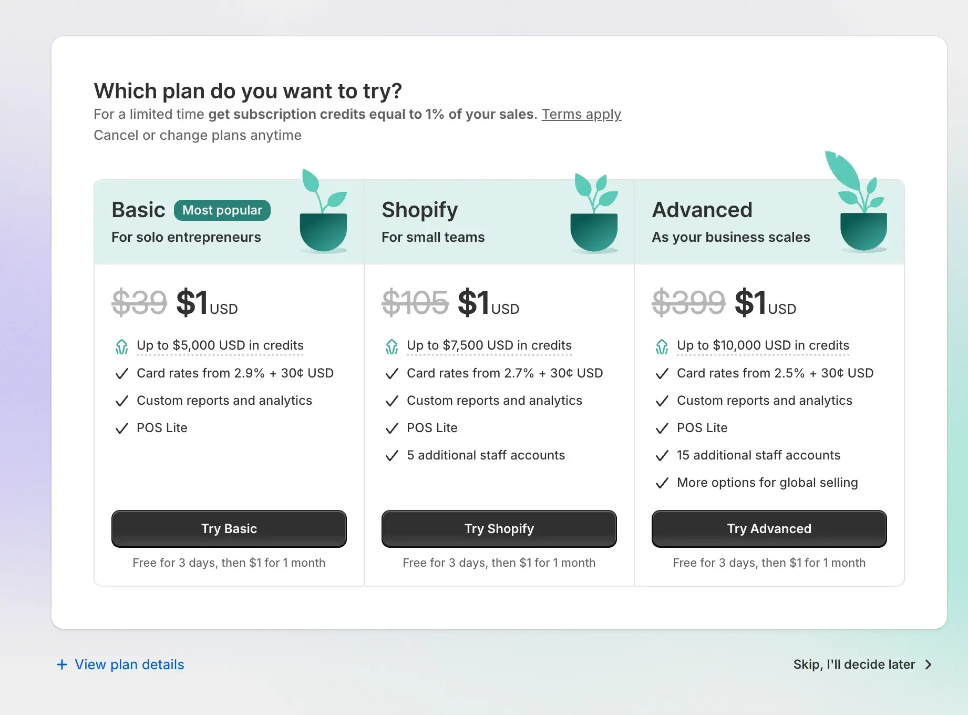Select Skip, I'll decide later
The image size is (968, 715).
point(854,665)
